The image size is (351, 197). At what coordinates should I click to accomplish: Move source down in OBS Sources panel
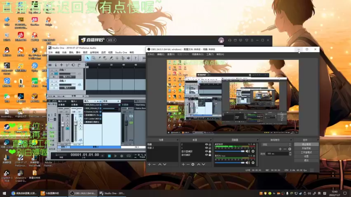[204, 165]
